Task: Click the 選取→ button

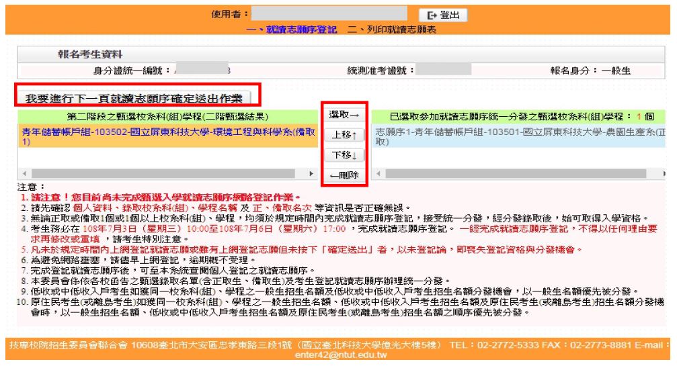Action: point(344,115)
